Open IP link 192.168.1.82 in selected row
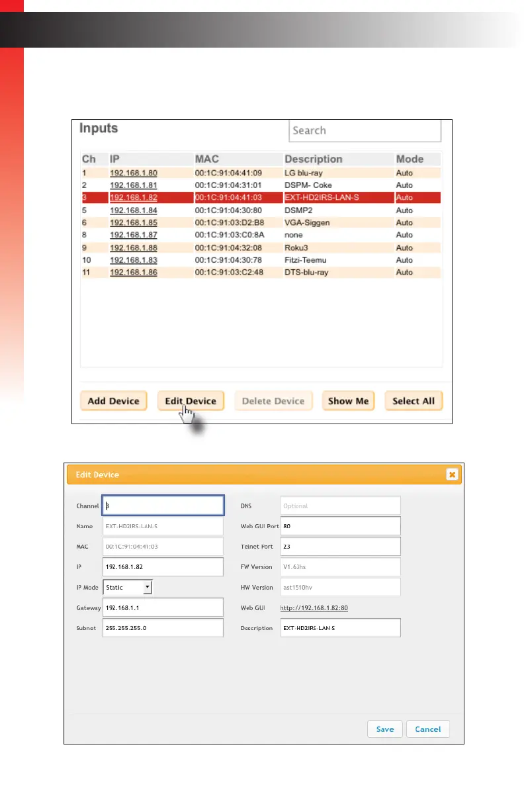This screenshot has width=524, height=810. tap(133, 197)
